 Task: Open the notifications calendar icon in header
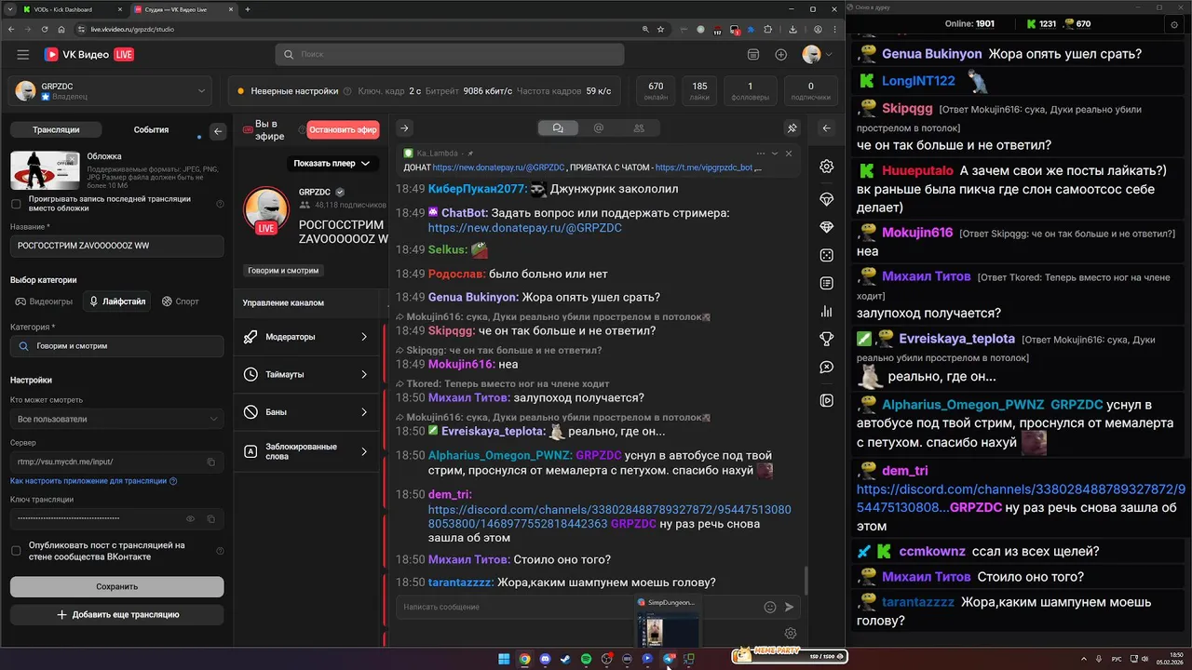coord(753,55)
